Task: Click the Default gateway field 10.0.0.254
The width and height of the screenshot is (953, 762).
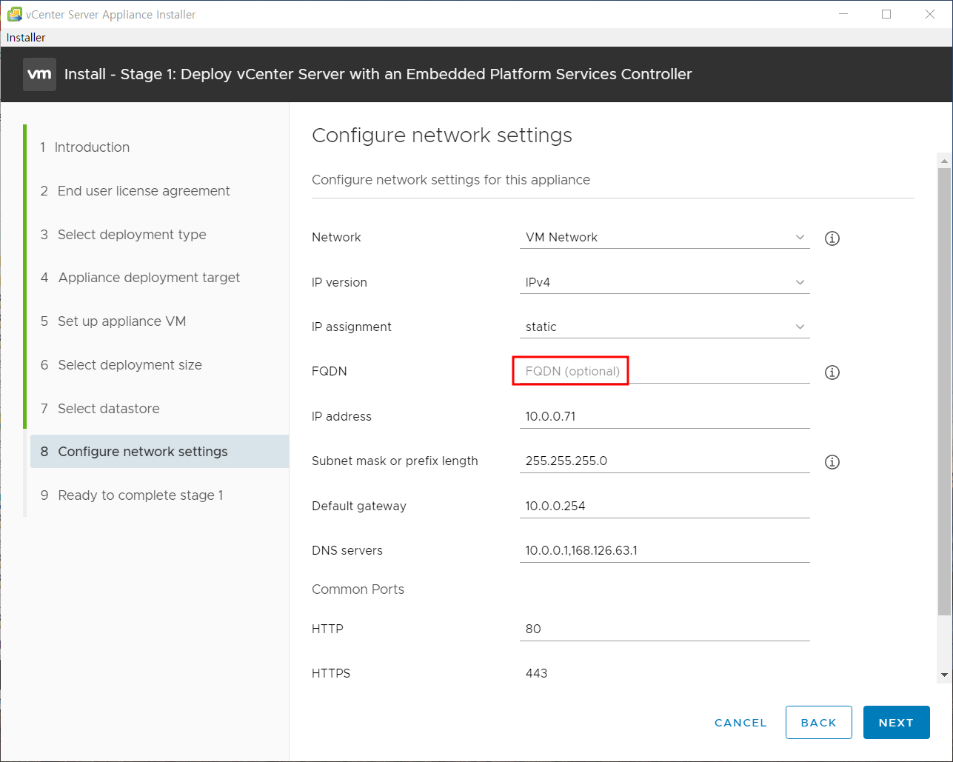Action: click(x=664, y=506)
